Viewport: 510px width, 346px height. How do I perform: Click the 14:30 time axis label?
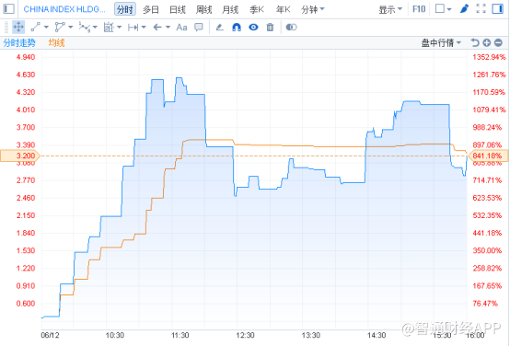377,335
